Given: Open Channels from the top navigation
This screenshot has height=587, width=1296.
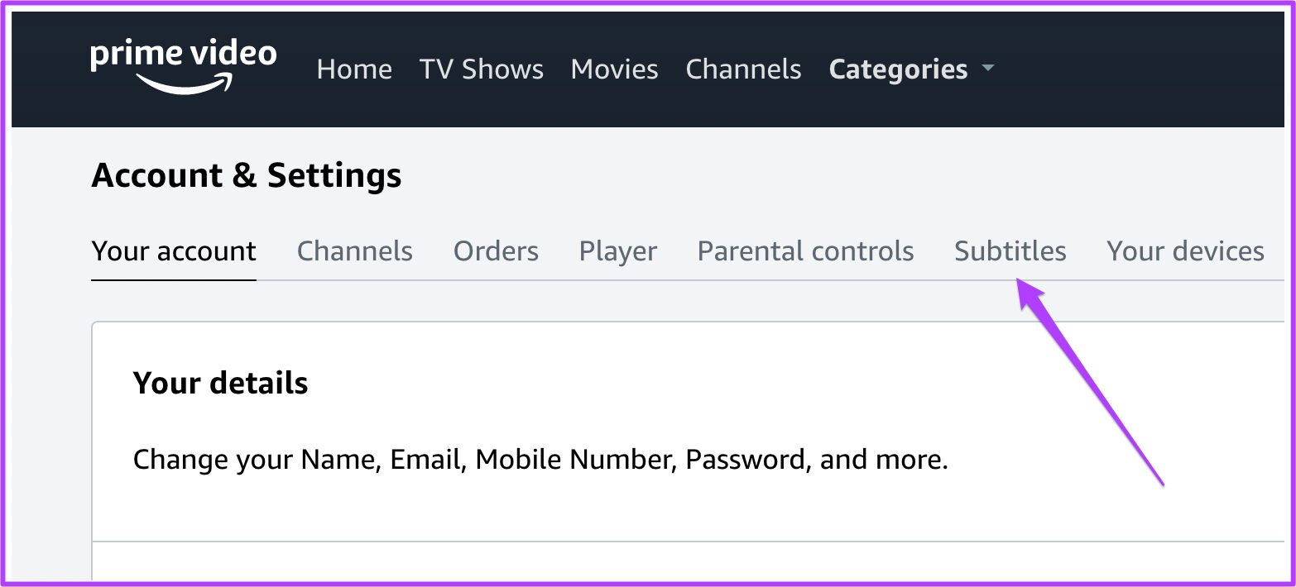Looking at the screenshot, I should click(743, 69).
